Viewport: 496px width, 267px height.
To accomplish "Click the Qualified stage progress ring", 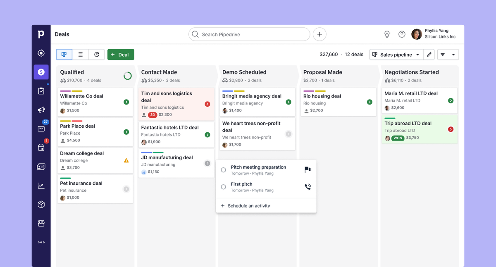I will (x=128, y=76).
